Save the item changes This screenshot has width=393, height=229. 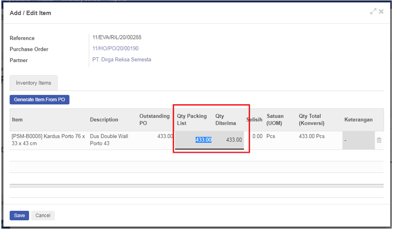[x=19, y=215]
